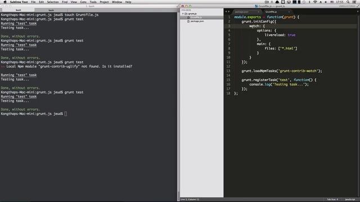Click the terminal prompt cursor on the last line
Image resolution: width=360 pixels, height=202 pixels.
point(66,114)
